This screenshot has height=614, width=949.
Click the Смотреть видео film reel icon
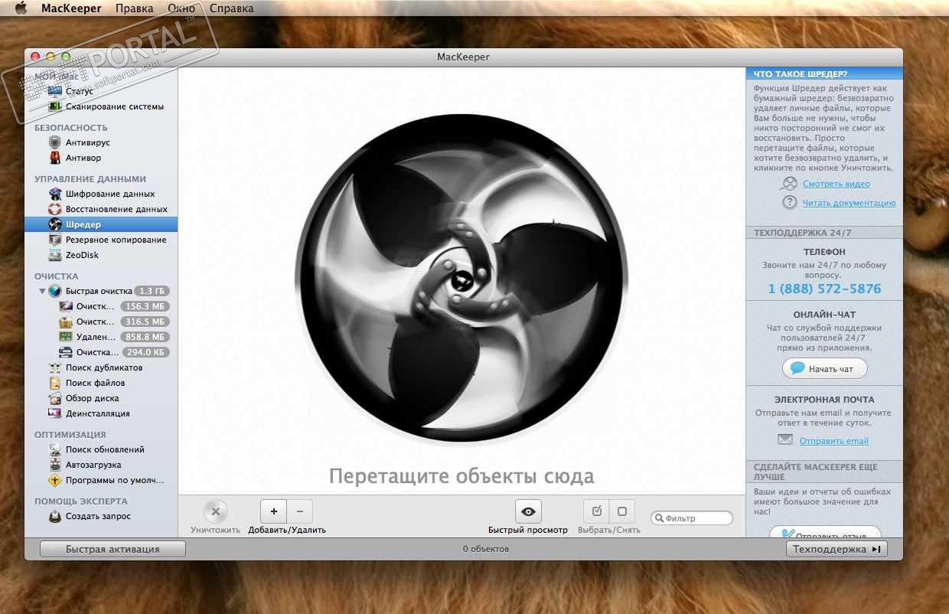tap(789, 184)
